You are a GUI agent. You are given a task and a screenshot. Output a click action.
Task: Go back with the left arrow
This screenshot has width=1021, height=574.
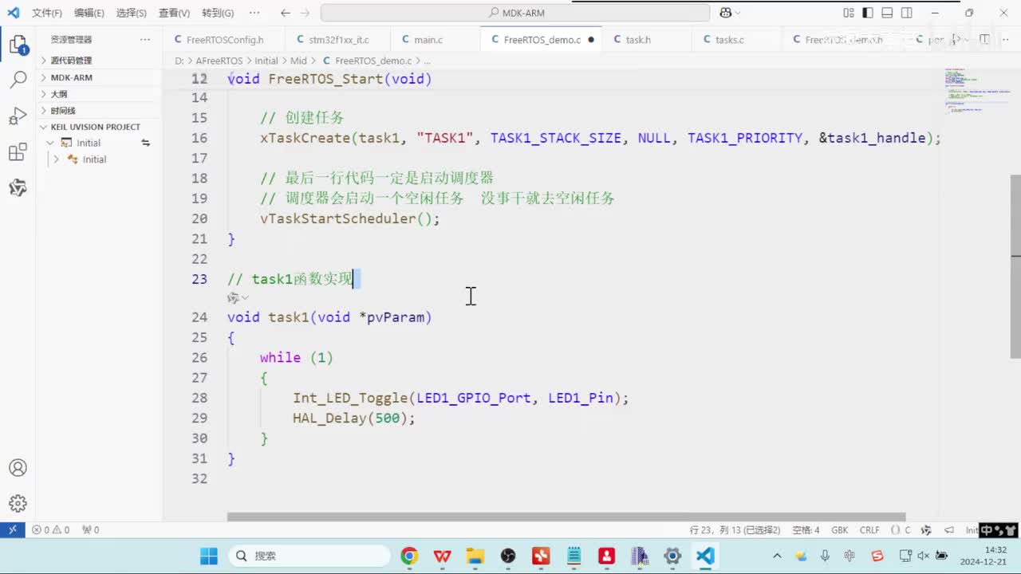(x=286, y=13)
